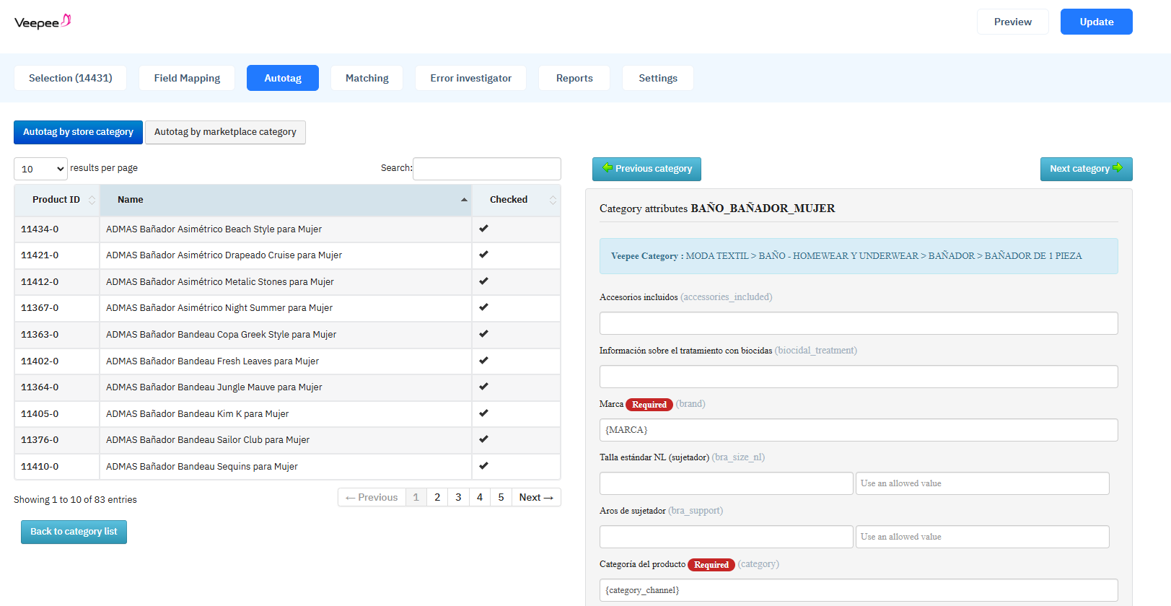Image resolution: width=1171 pixels, height=606 pixels.
Task: Go to results page 5
Action: coord(501,497)
